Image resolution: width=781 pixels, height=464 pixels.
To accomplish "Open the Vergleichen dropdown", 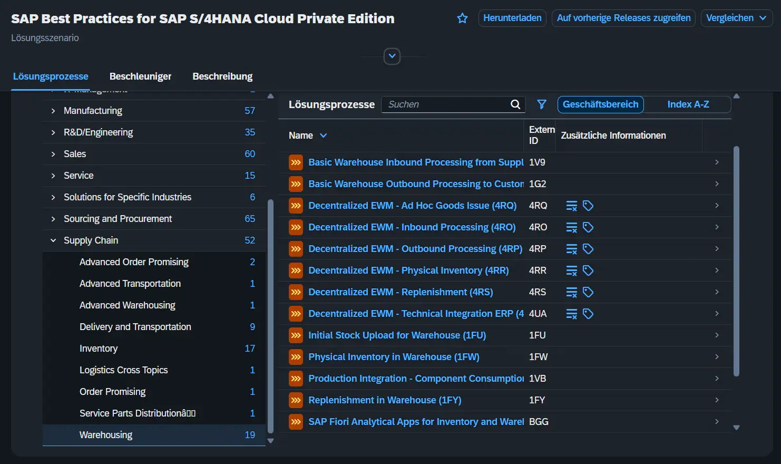I will click(736, 18).
